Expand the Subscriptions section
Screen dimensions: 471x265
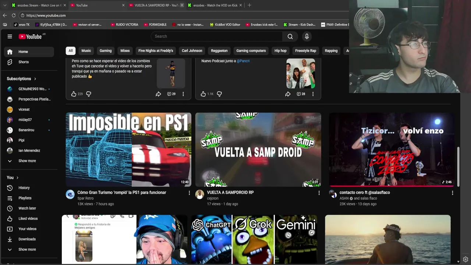[22, 79]
